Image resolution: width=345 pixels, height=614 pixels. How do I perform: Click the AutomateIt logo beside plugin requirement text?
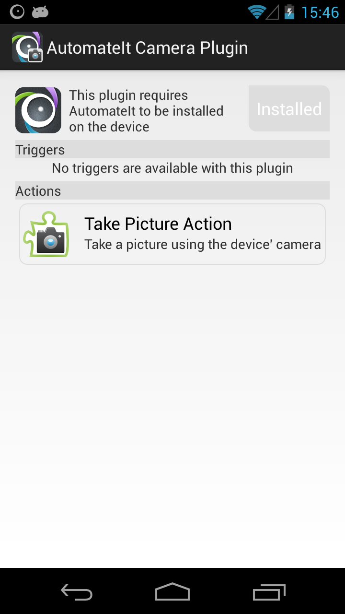pyautogui.click(x=38, y=110)
